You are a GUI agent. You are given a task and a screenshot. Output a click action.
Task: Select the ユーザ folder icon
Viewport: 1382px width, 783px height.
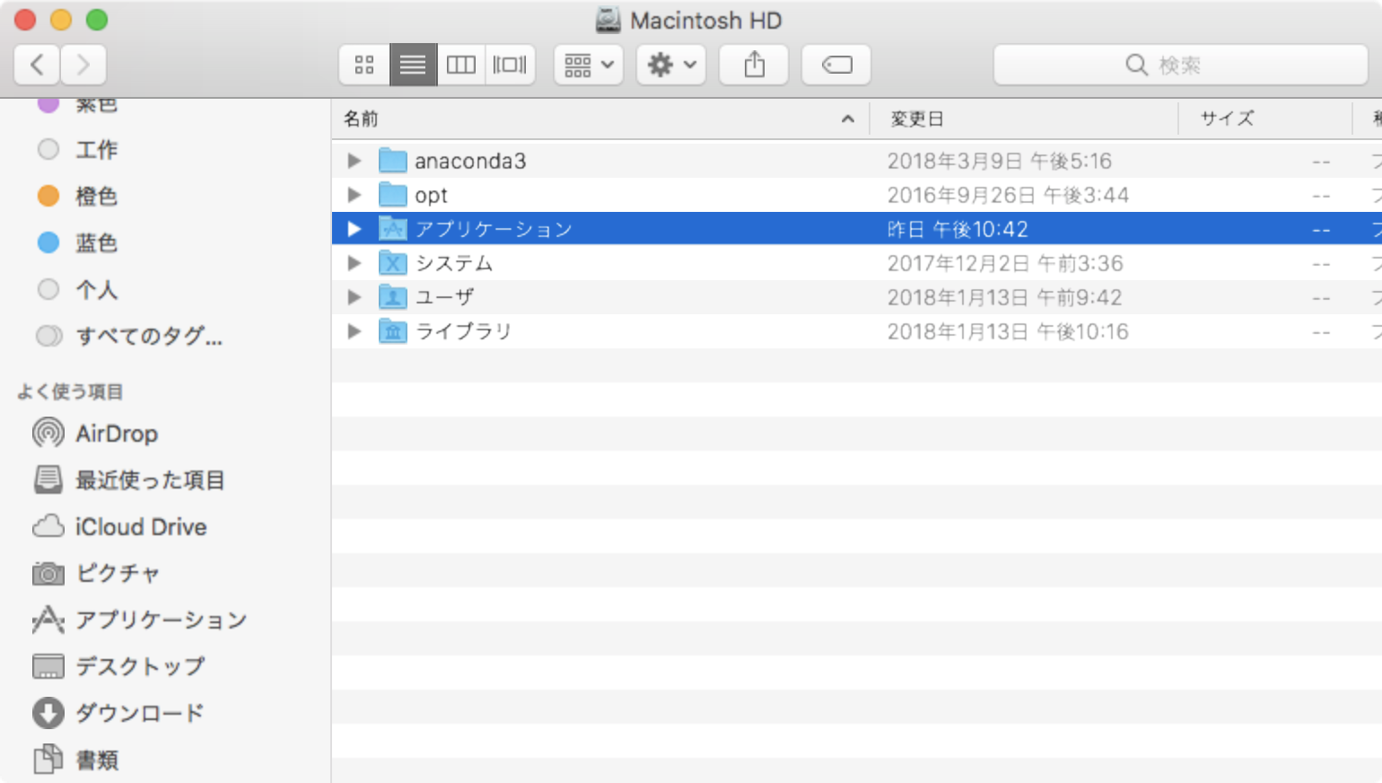coord(393,297)
